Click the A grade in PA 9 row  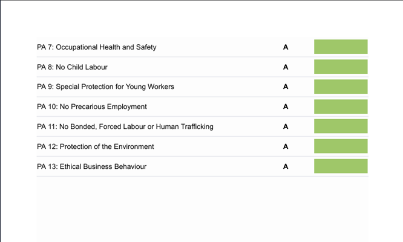tap(286, 87)
